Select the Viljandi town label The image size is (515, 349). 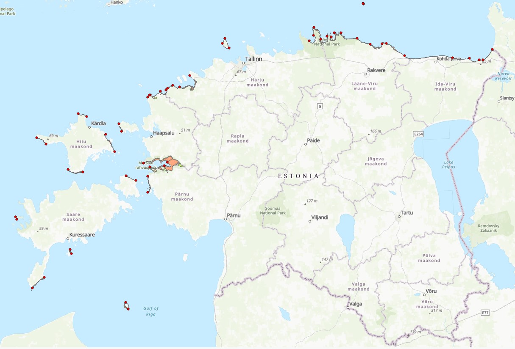click(320, 217)
